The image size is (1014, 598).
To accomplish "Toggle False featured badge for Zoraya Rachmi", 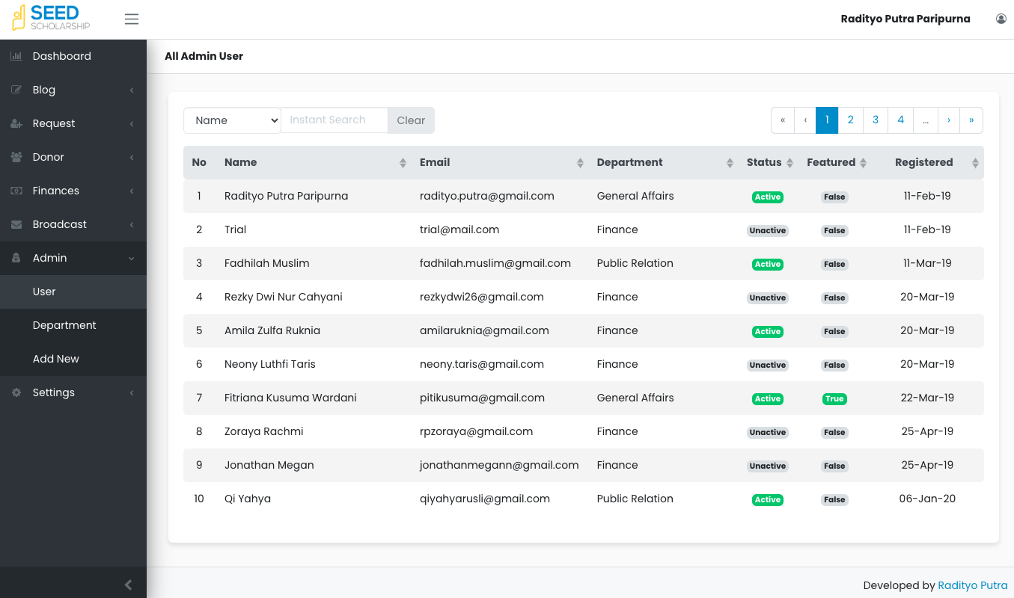I will pyautogui.click(x=834, y=433).
